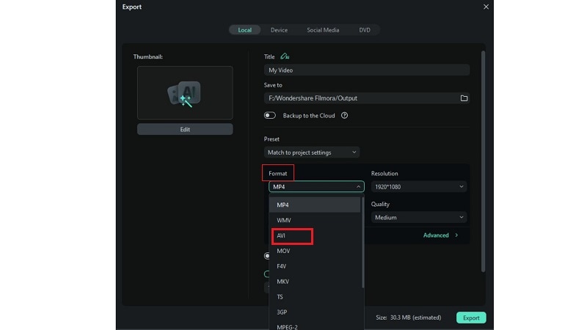Expand the Advanced settings arrow

pyautogui.click(x=456, y=235)
